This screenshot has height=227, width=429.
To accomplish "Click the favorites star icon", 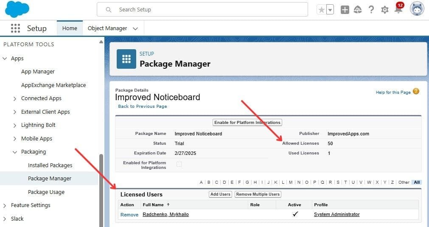I will tap(322, 10).
